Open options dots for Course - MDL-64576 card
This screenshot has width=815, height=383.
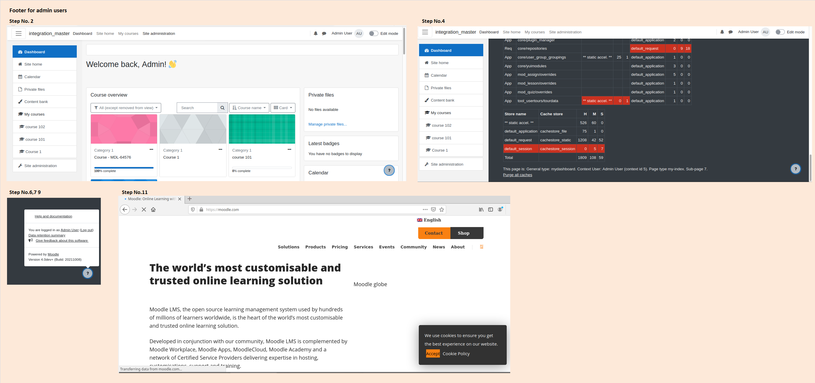151,149
